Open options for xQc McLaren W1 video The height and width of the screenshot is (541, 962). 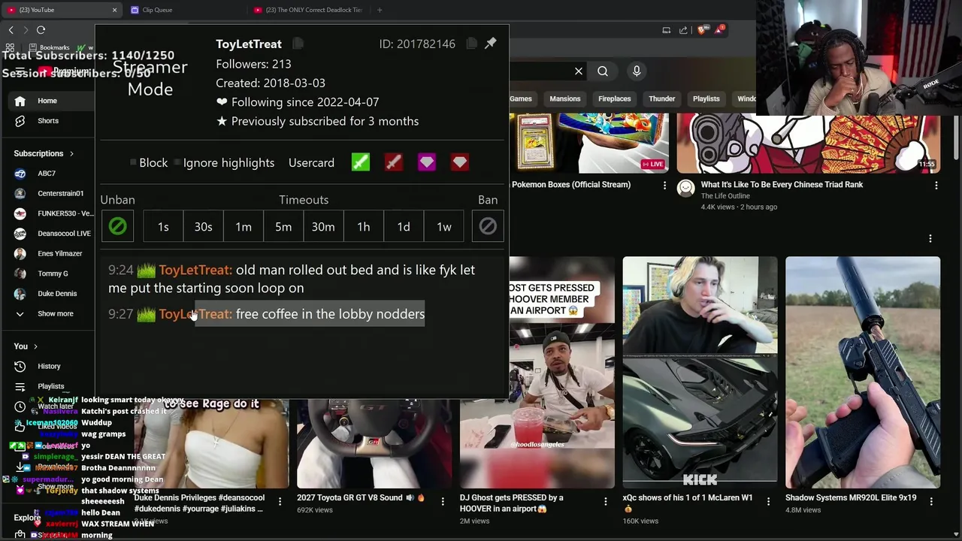pyautogui.click(x=768, y=501)
